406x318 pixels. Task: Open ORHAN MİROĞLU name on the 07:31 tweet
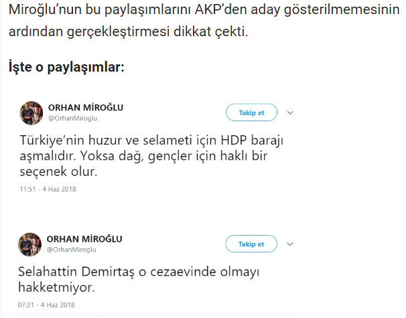86,239
